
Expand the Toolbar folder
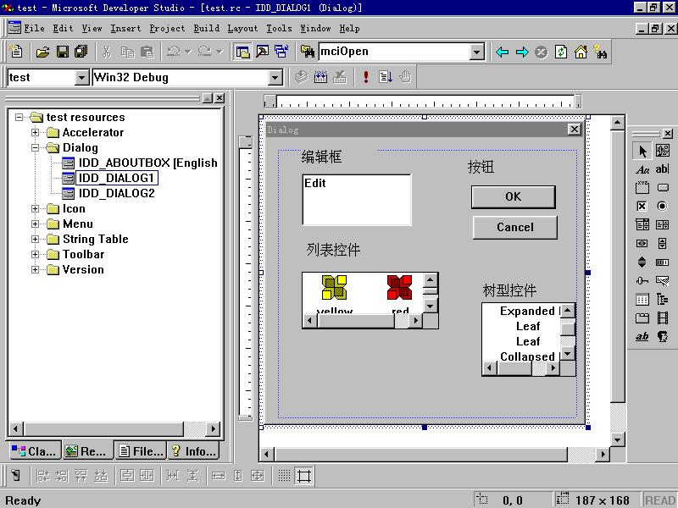coord(35,255)
